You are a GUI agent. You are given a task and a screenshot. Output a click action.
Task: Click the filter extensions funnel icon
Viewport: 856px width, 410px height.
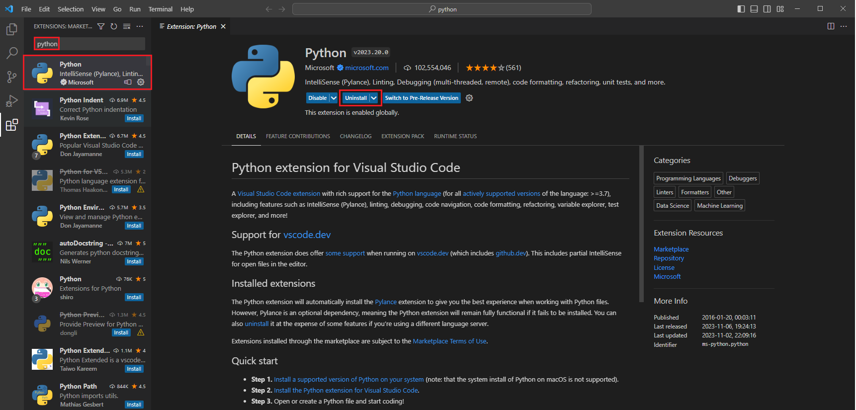(x=101, y=26)
